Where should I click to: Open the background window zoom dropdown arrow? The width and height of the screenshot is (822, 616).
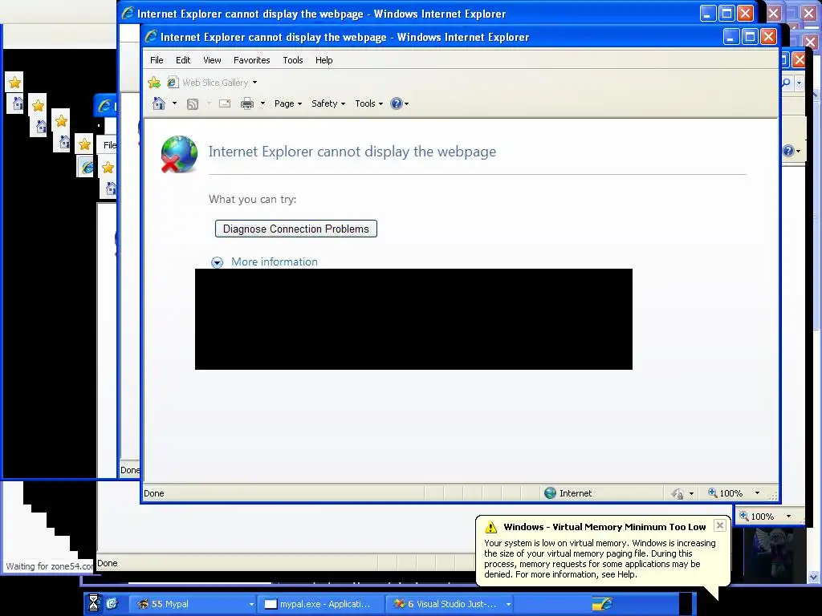788,516
